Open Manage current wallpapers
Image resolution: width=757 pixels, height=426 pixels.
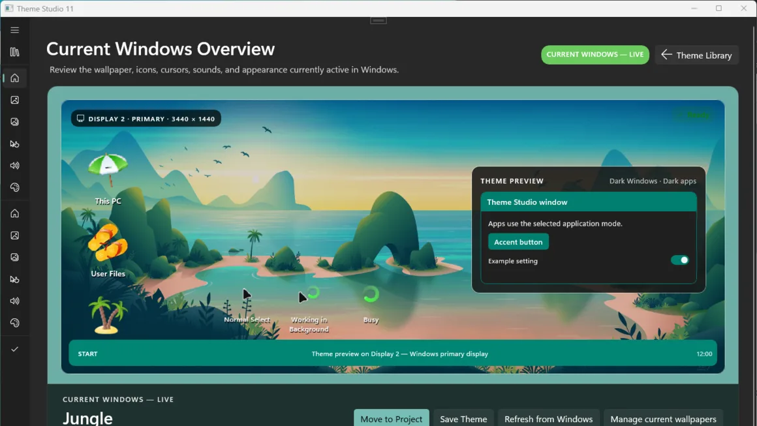[x=663, y=418]
